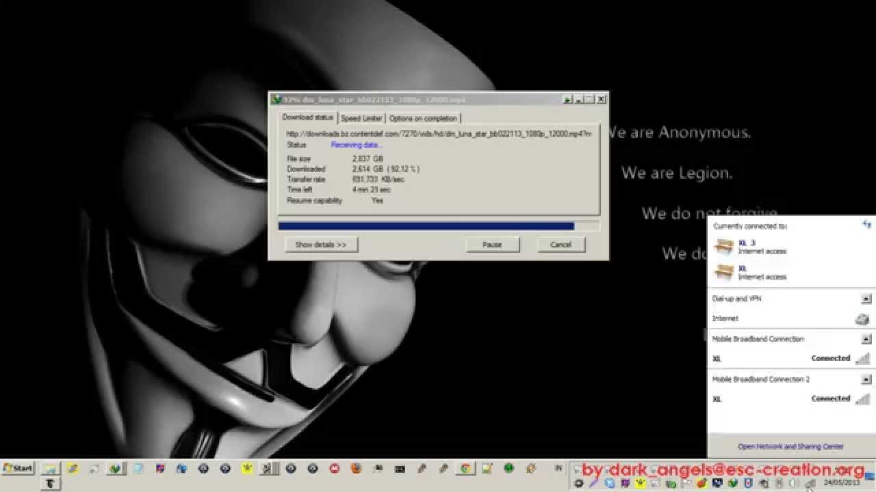Collapse the Dial-up and VPN section
The height and width of the screenshot is (492, 876).
pyautogui.click(x=866, y=299)
